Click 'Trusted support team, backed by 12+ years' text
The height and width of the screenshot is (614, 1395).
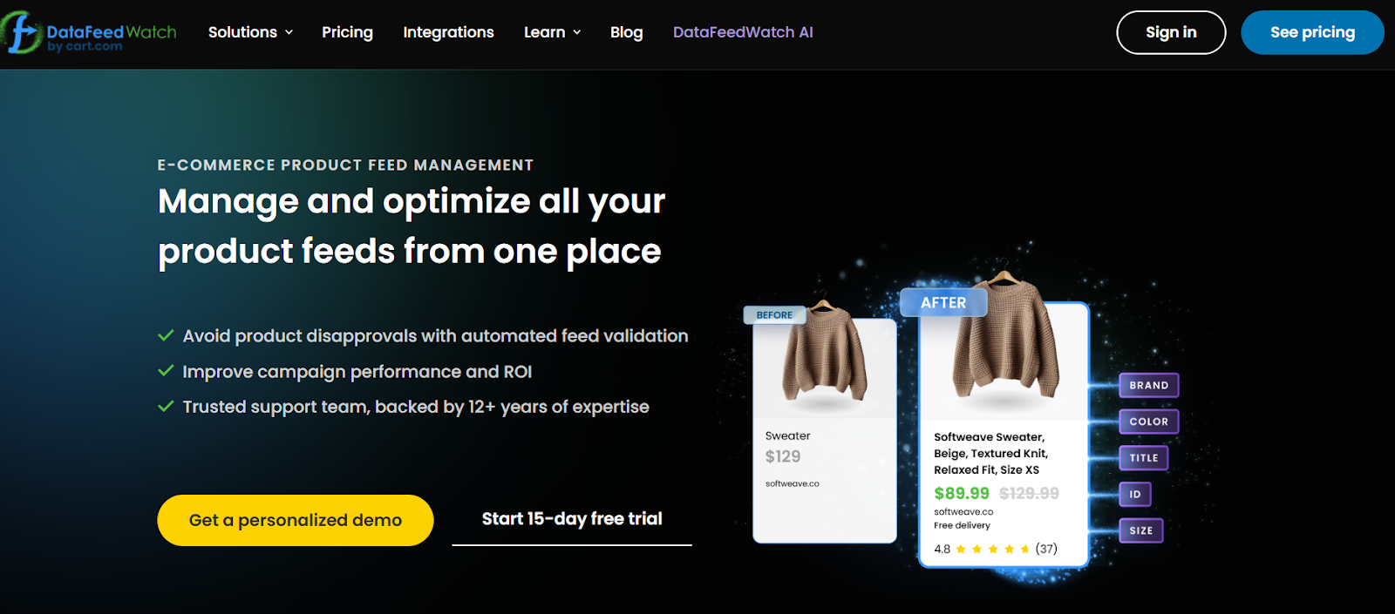coord(416,407)
